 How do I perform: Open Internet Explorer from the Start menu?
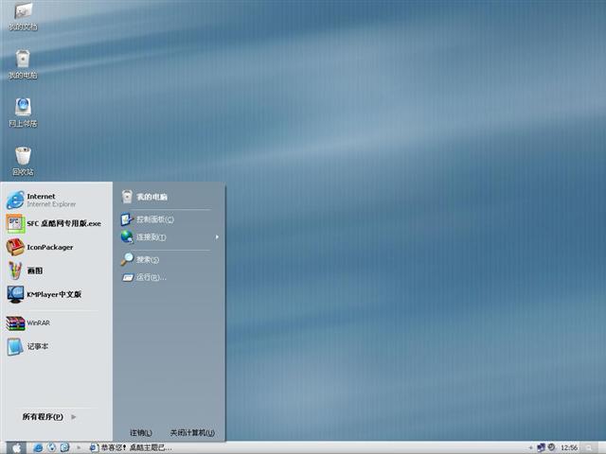[x=43, y=200]
